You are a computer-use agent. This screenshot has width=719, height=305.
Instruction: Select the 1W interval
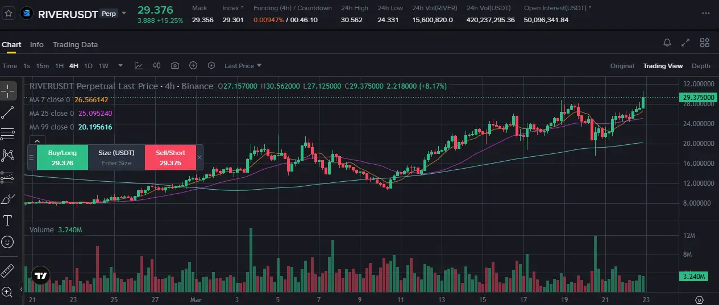pyautogui.click(x=103, y=66)
